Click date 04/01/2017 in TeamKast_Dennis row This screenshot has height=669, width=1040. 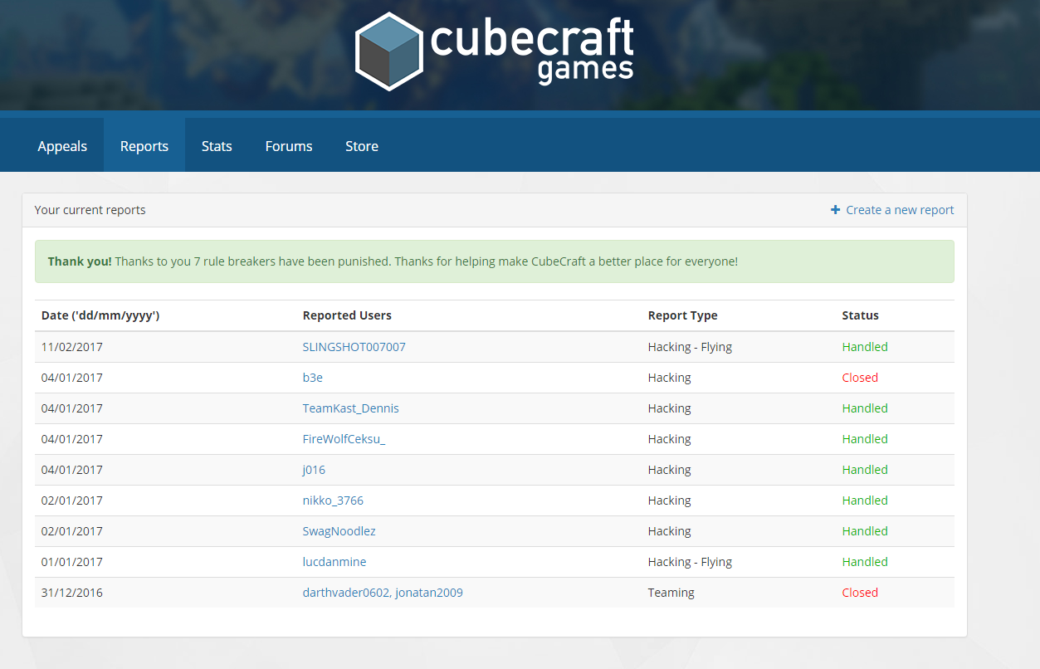point(72,408)
